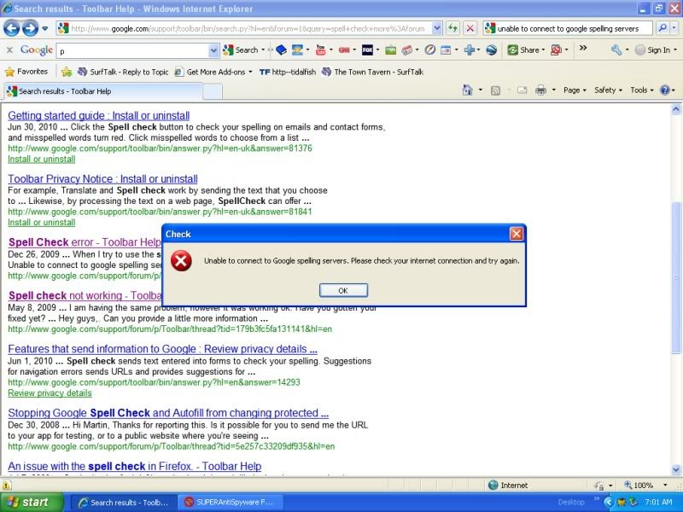Refresh the page using the green arrows icon
This screenshot has height=512, width=683.
tap(452, 28)
